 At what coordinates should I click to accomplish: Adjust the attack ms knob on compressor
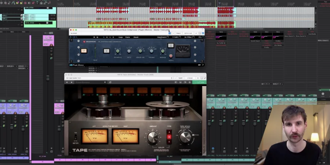[x=140, y=51]
